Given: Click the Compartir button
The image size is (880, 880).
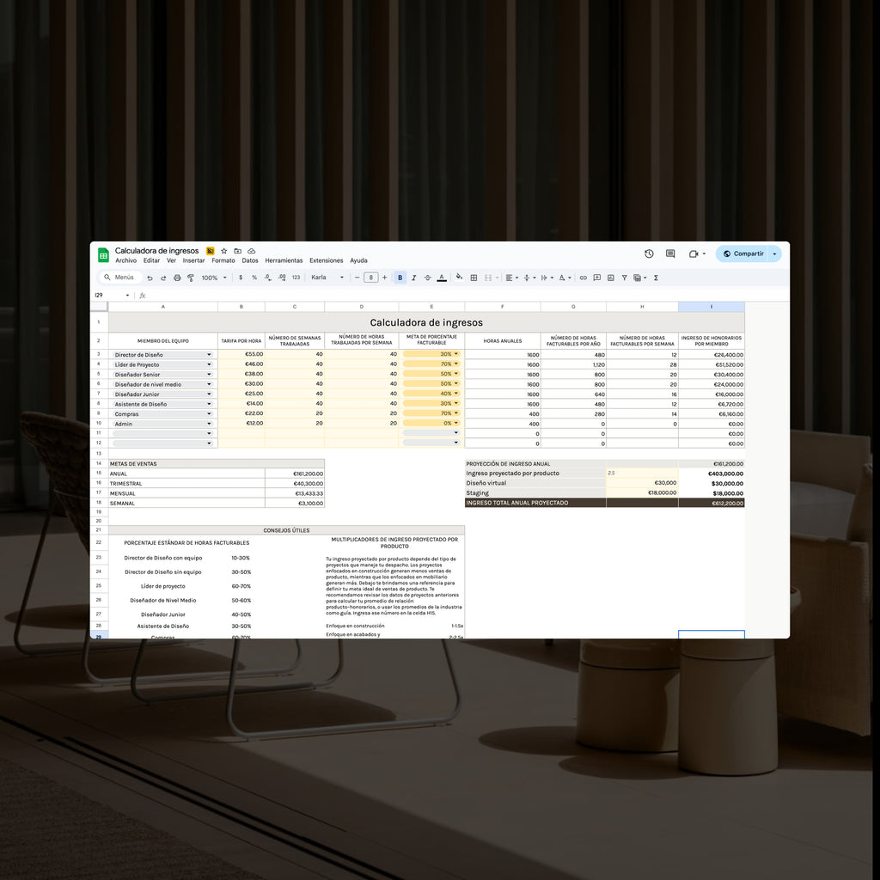Looking at the screenshot, I should pos(741,254).
